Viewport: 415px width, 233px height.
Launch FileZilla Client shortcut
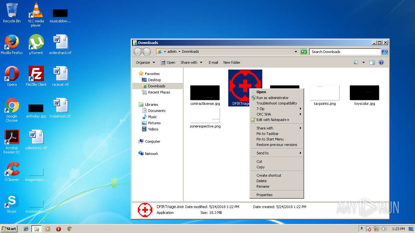pyautogui.click(x=36, y=76)
